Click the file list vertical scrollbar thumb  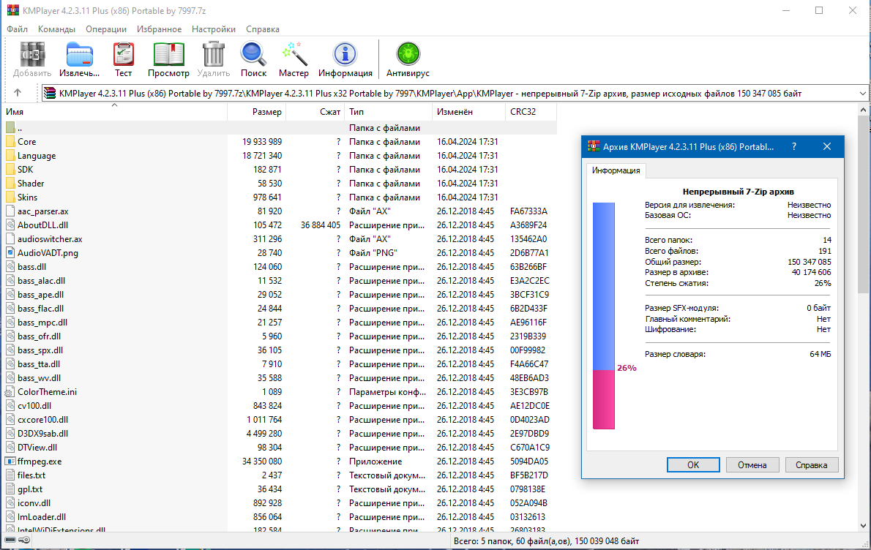(x=863, y=204)
